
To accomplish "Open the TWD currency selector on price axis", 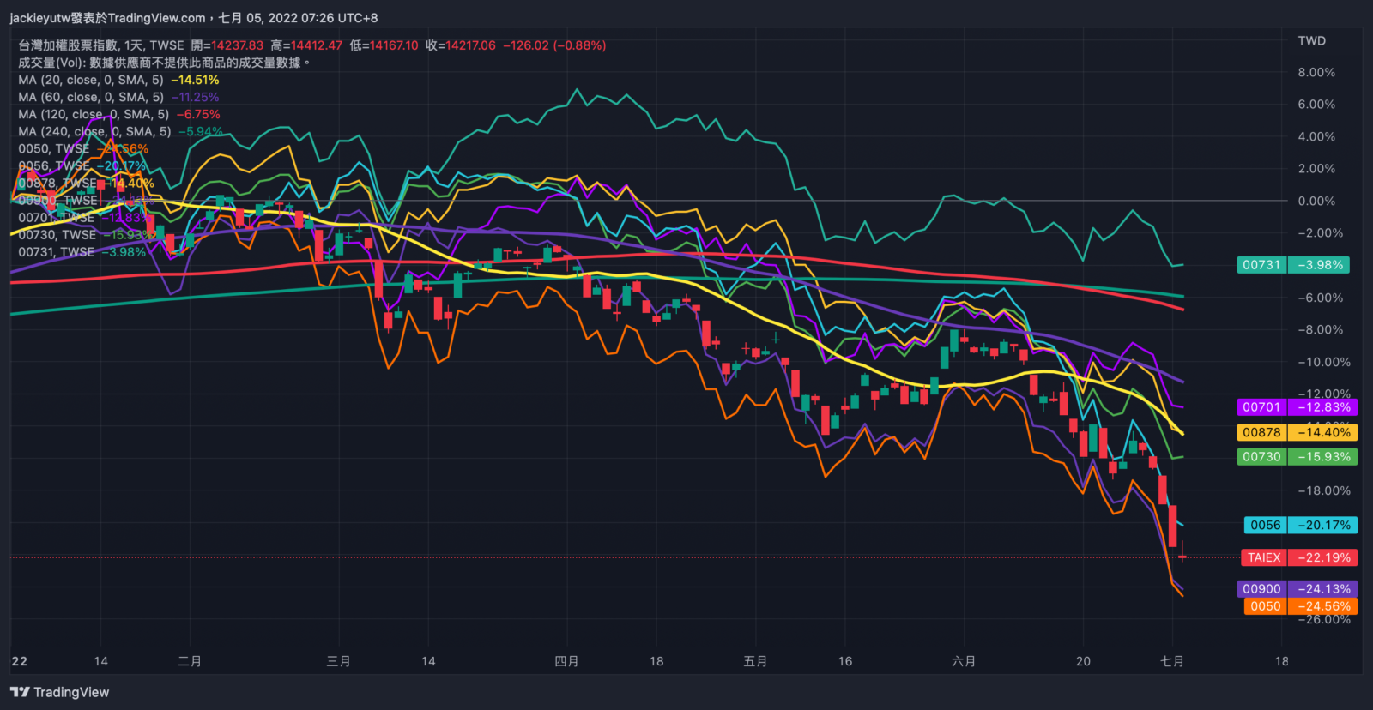I will 1311,41.
